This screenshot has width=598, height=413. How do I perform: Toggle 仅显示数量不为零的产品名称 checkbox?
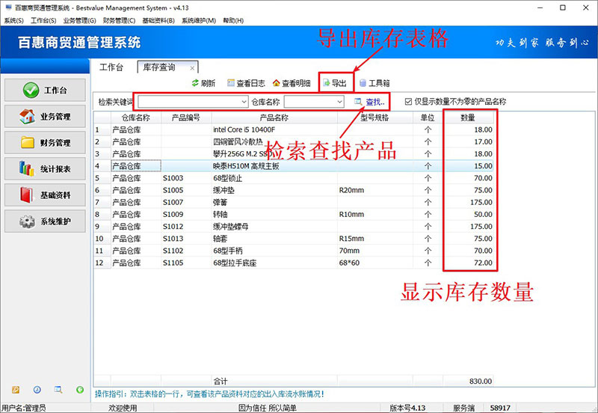click(408, 102)
